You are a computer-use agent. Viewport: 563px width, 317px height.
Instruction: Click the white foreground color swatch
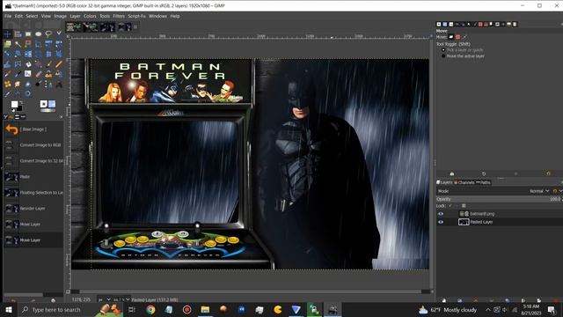[x=14, y=104]
